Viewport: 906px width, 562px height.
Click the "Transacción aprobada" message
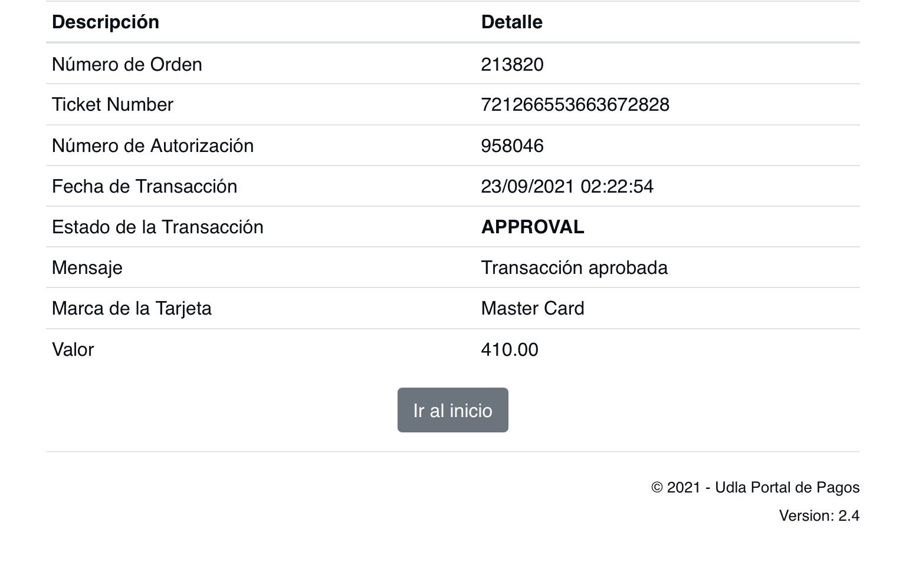coord(574,267)
